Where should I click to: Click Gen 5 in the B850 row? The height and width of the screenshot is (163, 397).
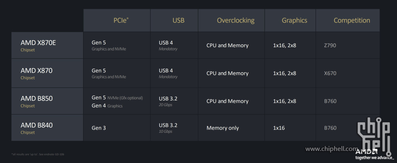pyautogui.click(x=98, y=97)
